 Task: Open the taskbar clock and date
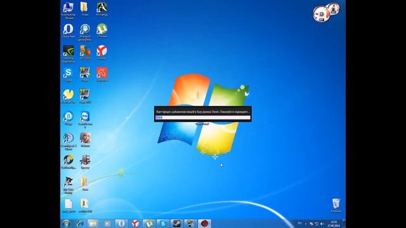334,224
